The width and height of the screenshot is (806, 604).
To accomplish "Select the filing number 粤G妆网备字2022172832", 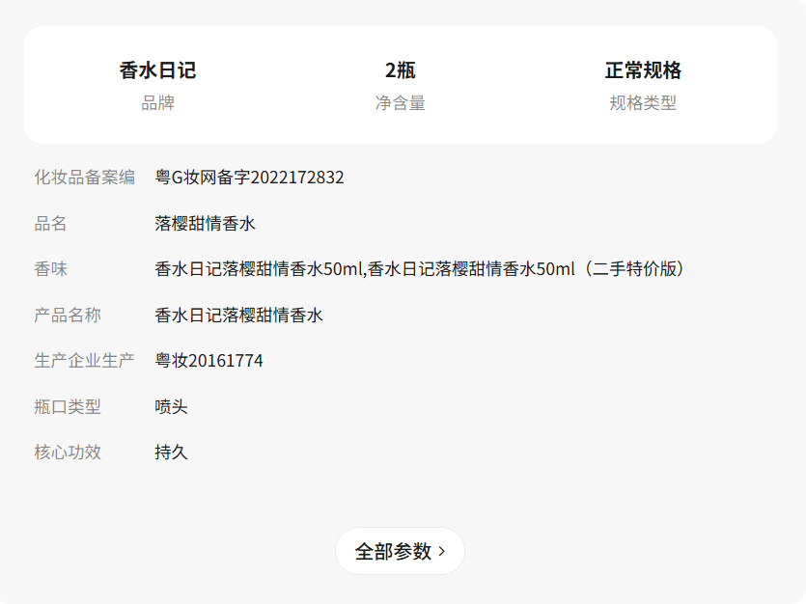I will click(x=249, y=178).
